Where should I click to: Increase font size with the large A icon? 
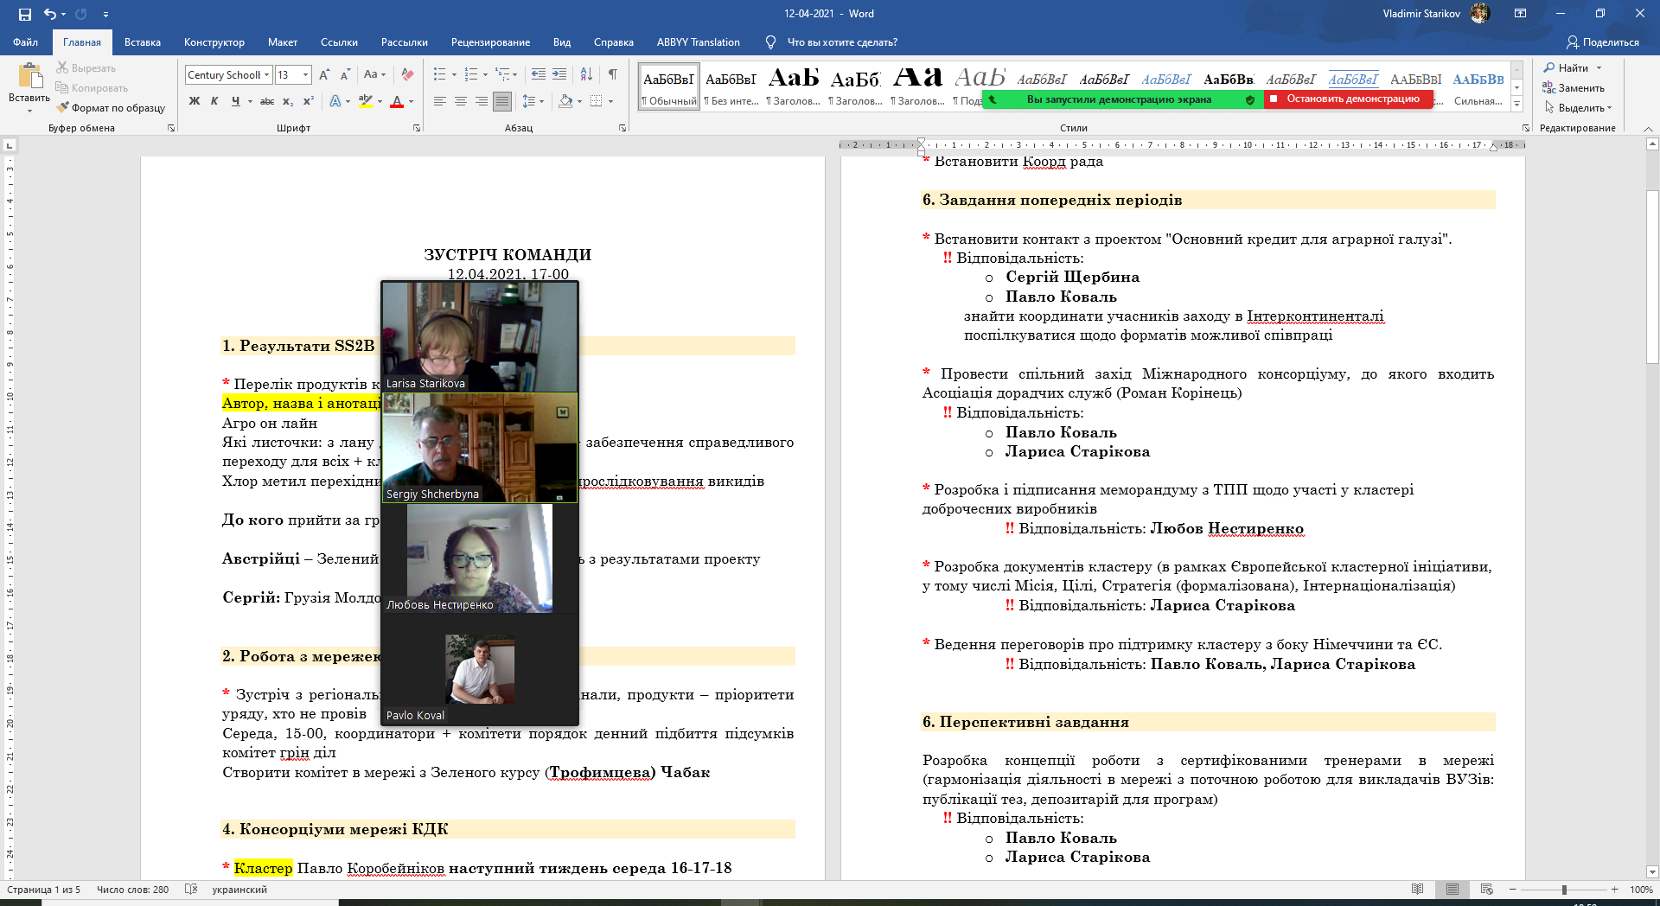tap(324, 75)
